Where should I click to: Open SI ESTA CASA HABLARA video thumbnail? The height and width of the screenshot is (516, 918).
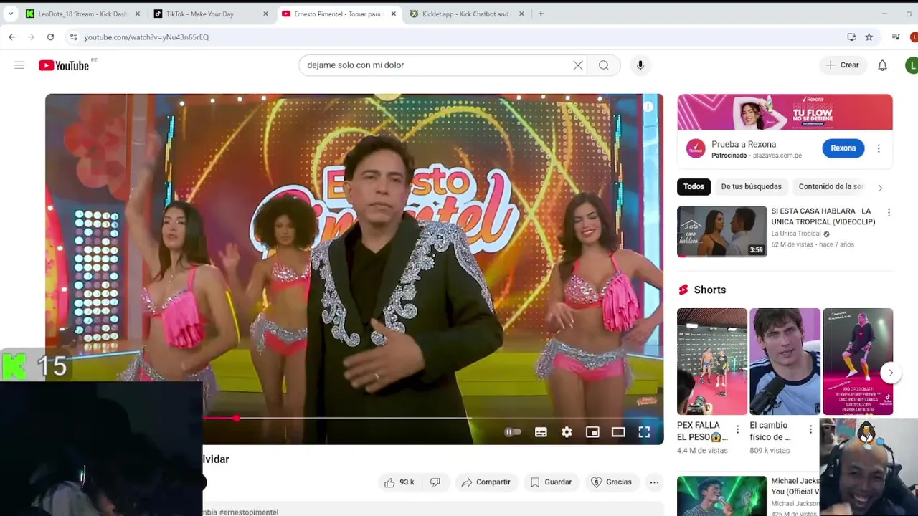tap(722, 231)
